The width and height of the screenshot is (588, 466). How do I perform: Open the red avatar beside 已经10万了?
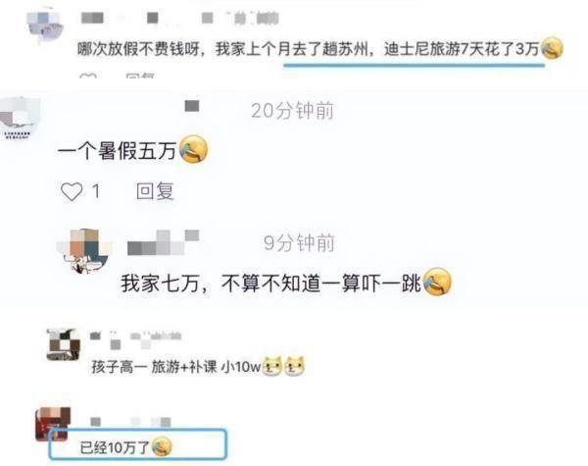[x=53, y=423]
